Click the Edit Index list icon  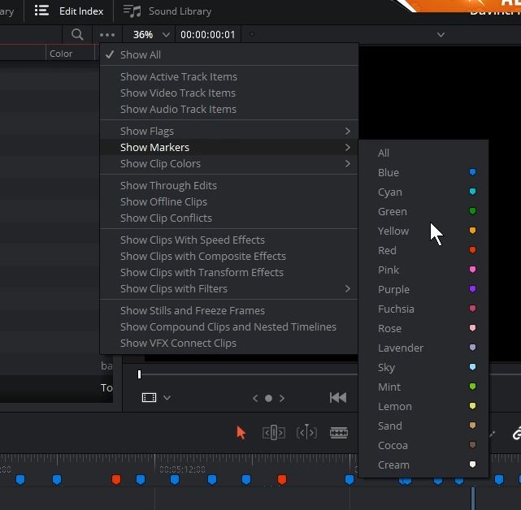[42, 11]
